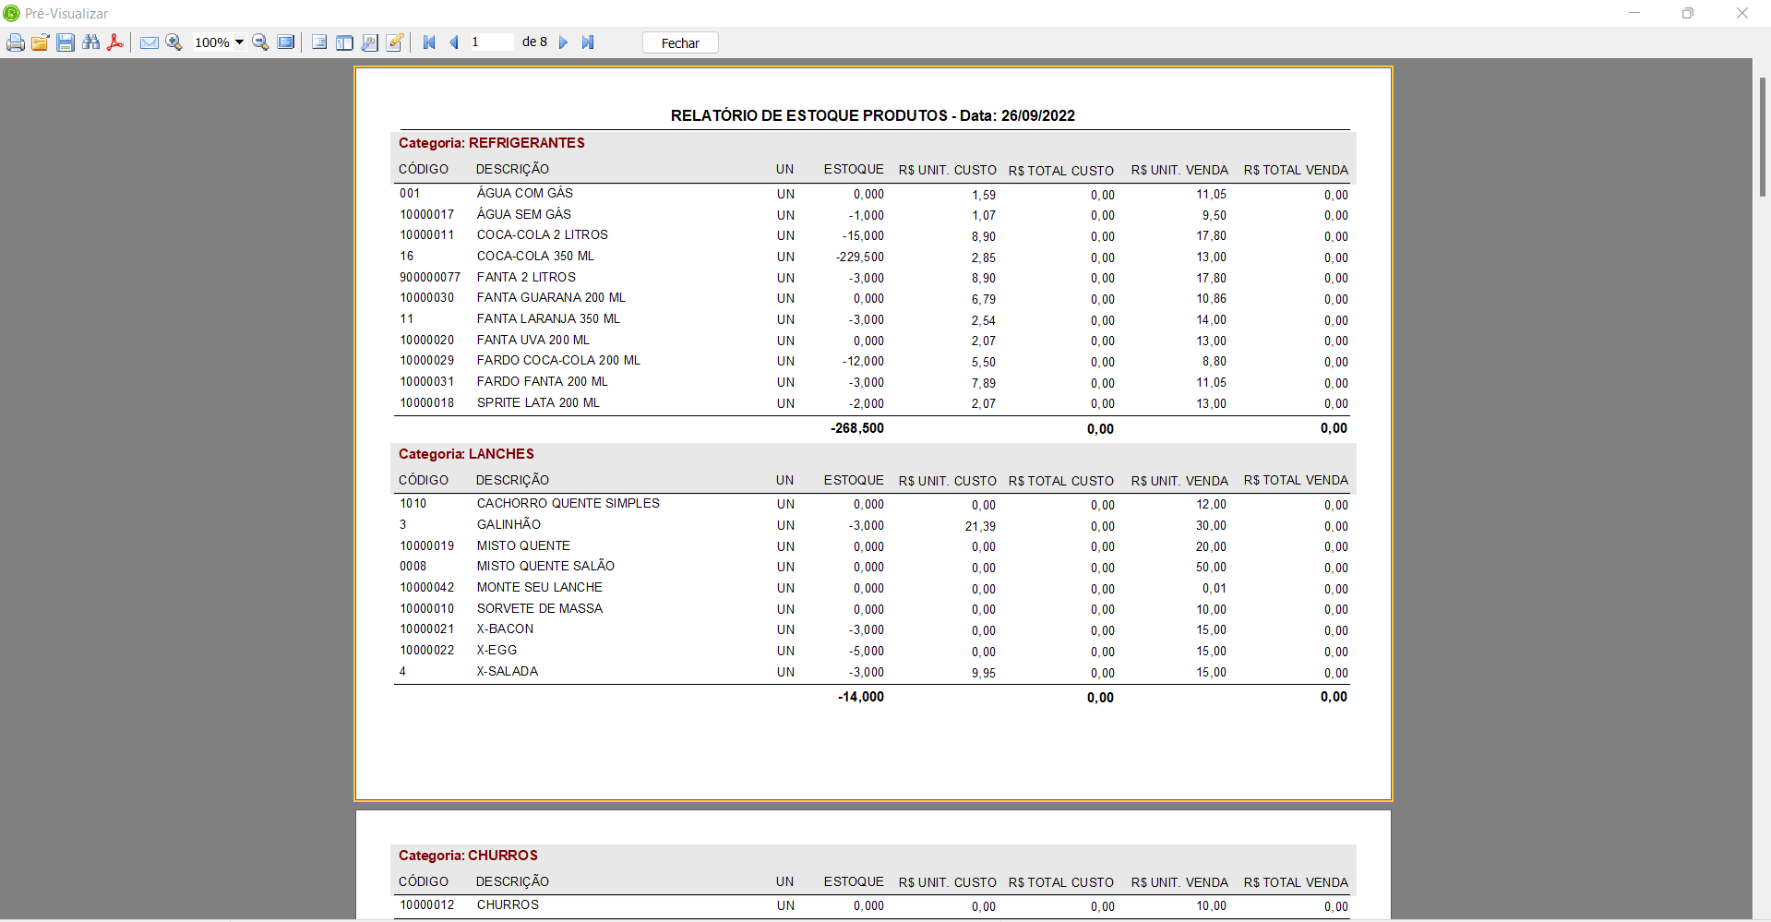The image size is (1771, 922).
Task: Click 'de 8' page count label
Action: (x=534, y=42)
